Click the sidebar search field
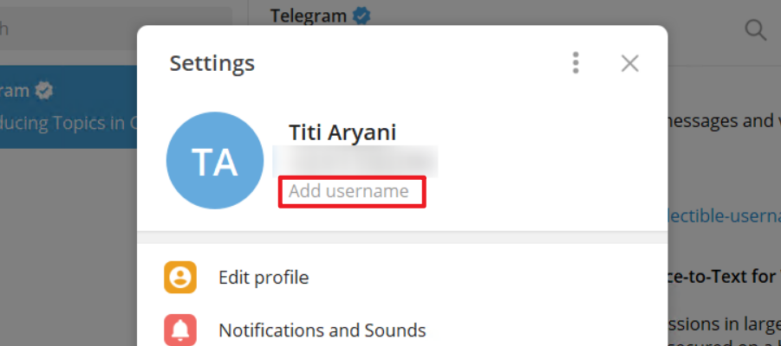The image size is (781, 346). (x=116, y=29)
